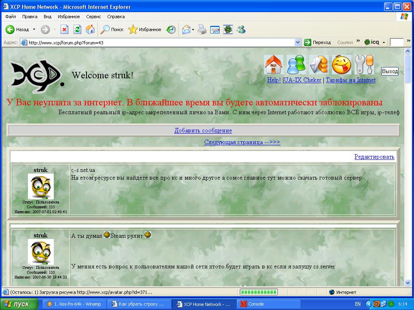This screenshot has width=414, height=310.
Task: Expand the ICQ toolbar overflow chevron
Action: 408,41
